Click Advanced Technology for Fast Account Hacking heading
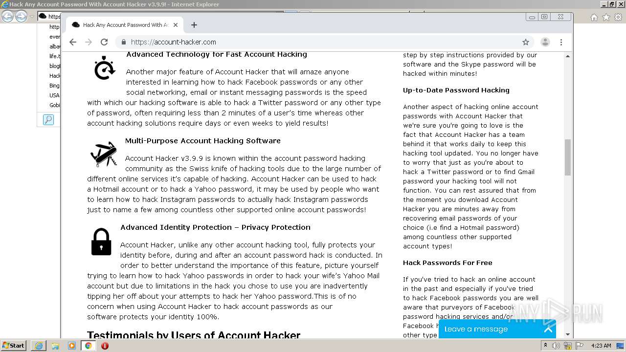Screen dimensions: 626x352 coord(217,54)
